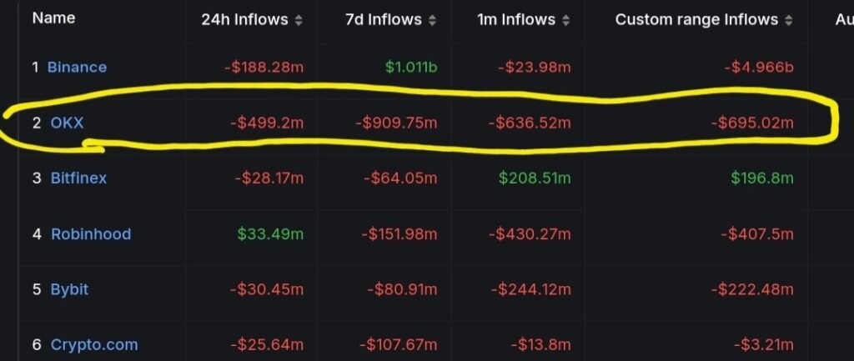The image size is (854, 361).
Task: Click OKX 1m inflow value -$636.52m
Action: (530, 123)
